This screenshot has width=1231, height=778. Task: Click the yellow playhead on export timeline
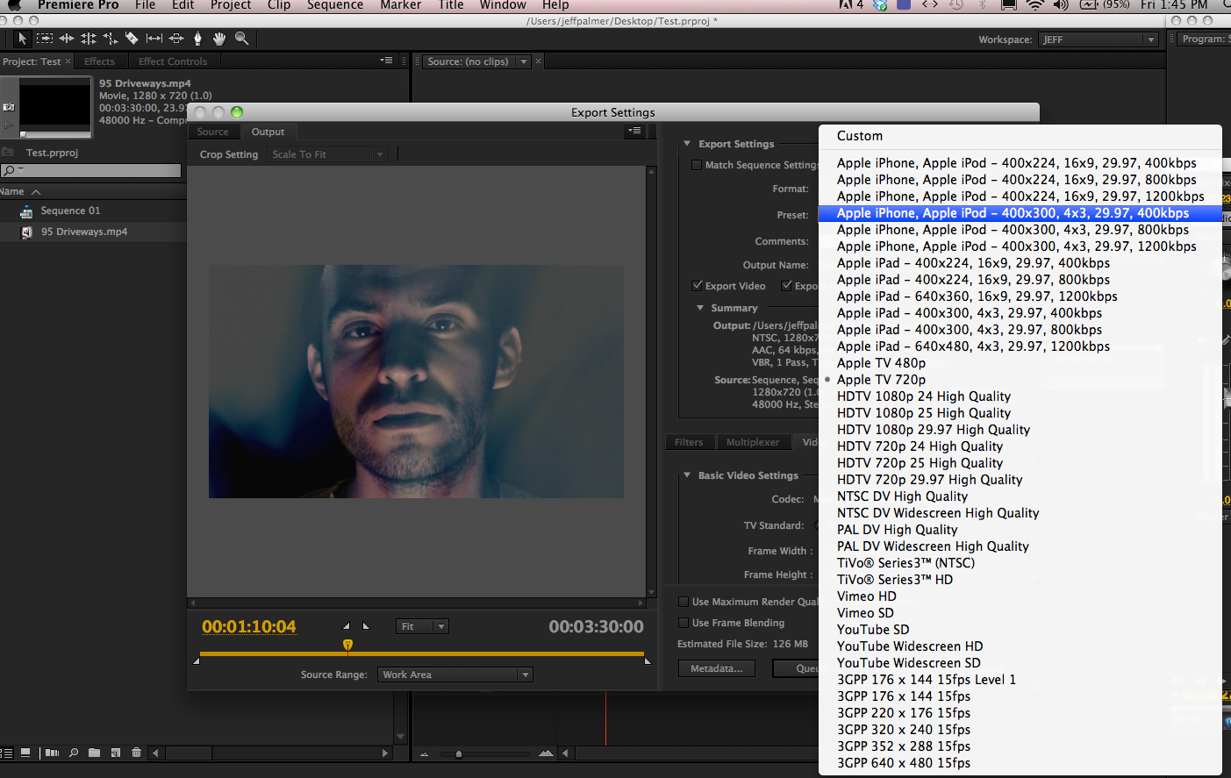click(347, 646)
